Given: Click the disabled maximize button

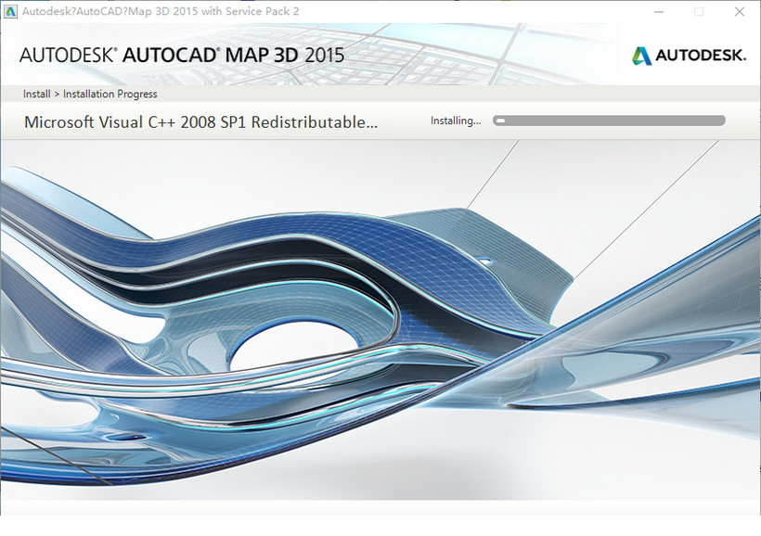Looking at the screenshot, I should 699,12.
